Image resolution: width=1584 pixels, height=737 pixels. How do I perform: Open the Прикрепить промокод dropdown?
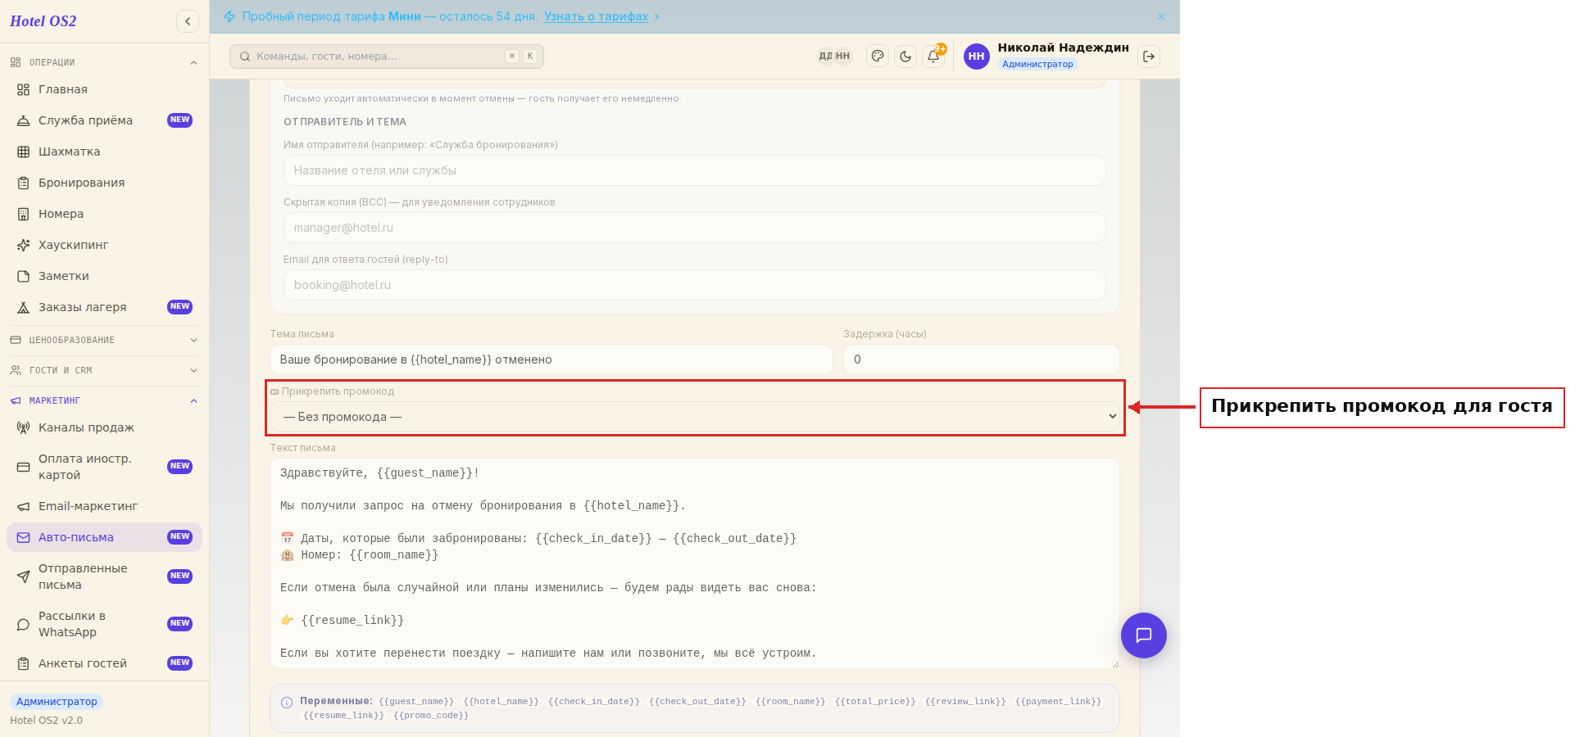click(695, 417)
